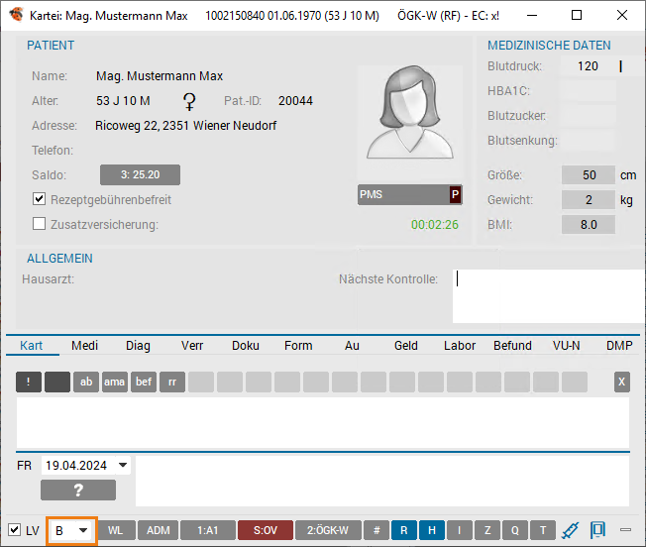Click the 'ama' quick text button
Image resolution: width=646 pixels, height=547 pixels.
[x=115, y=382]
